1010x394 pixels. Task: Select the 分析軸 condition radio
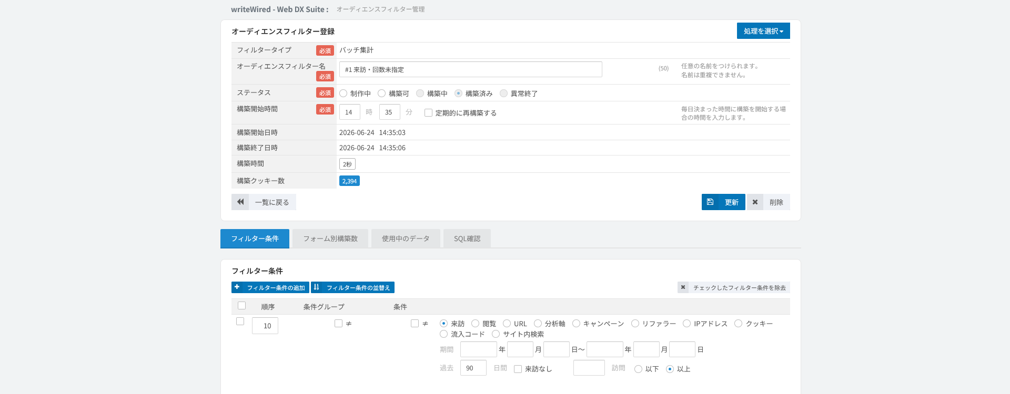(538, 324)
